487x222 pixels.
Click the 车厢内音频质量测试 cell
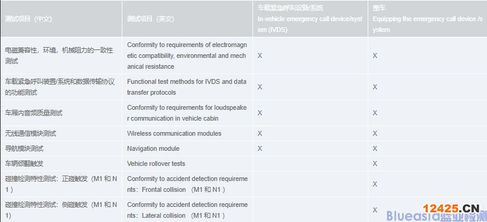coord(61,113)
